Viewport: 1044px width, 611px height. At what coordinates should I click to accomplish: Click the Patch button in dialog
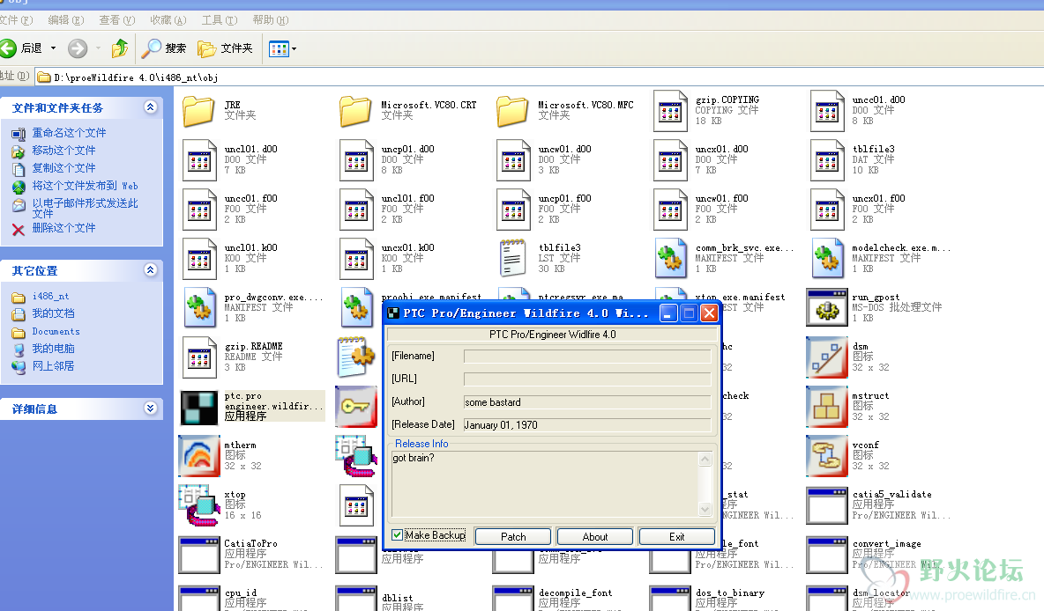tap(513, 536)
